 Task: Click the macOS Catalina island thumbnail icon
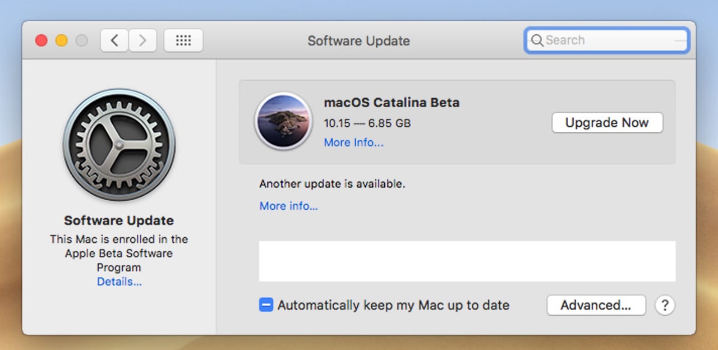(283, 122)
